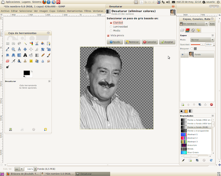221x176 pixels.
Task: Select the Rectangle select tool
Action: (8, 43)
